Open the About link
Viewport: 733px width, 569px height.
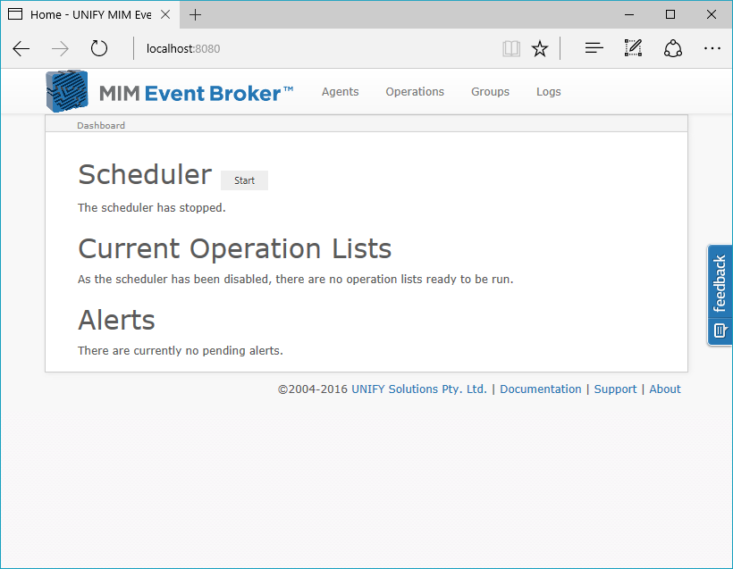665,389
